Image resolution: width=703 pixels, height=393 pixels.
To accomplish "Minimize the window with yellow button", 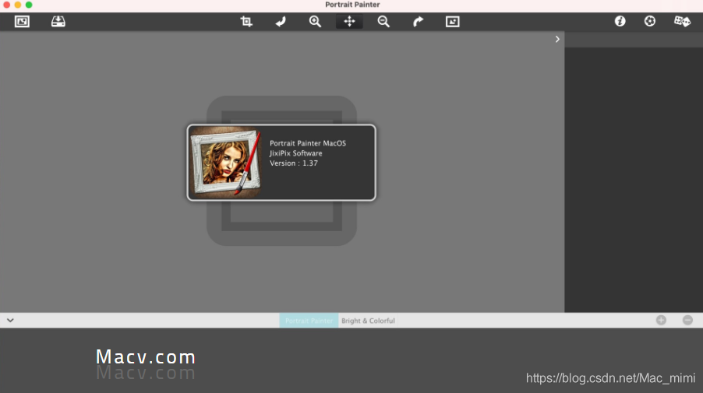I will pyautogui.click(x=17, y=5).
